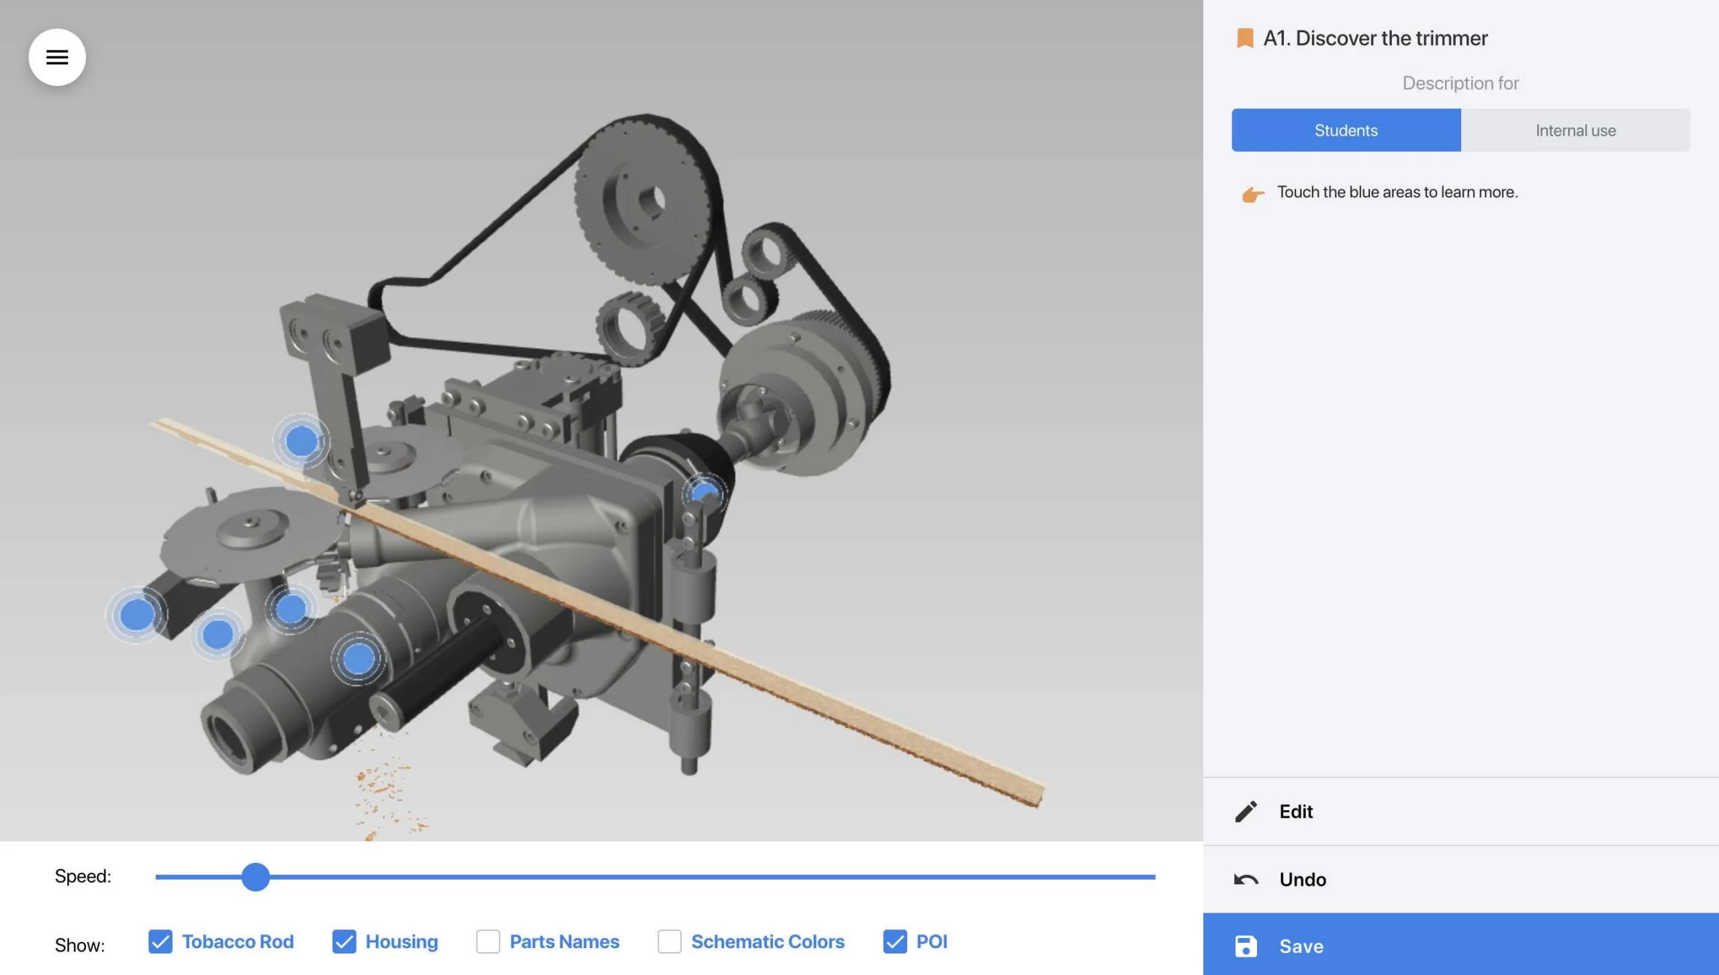Viewport: 1719px width, 975px height.
Task: Click the Undo arrow icon
Action: (x=1246, y=879)
